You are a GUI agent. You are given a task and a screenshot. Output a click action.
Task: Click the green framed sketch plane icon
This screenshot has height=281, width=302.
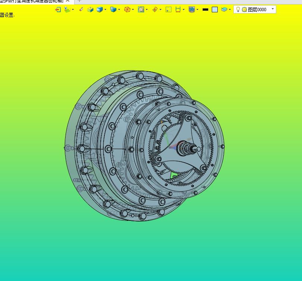(x=169, y=9)
